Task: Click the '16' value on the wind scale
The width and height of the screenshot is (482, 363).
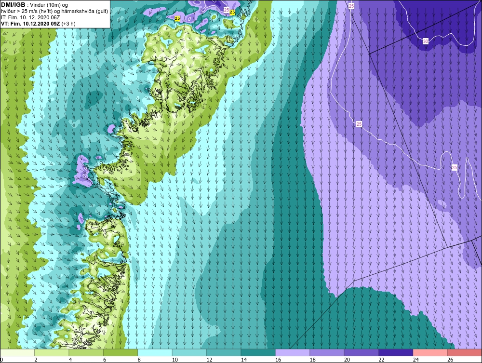Action: (278, 360)
